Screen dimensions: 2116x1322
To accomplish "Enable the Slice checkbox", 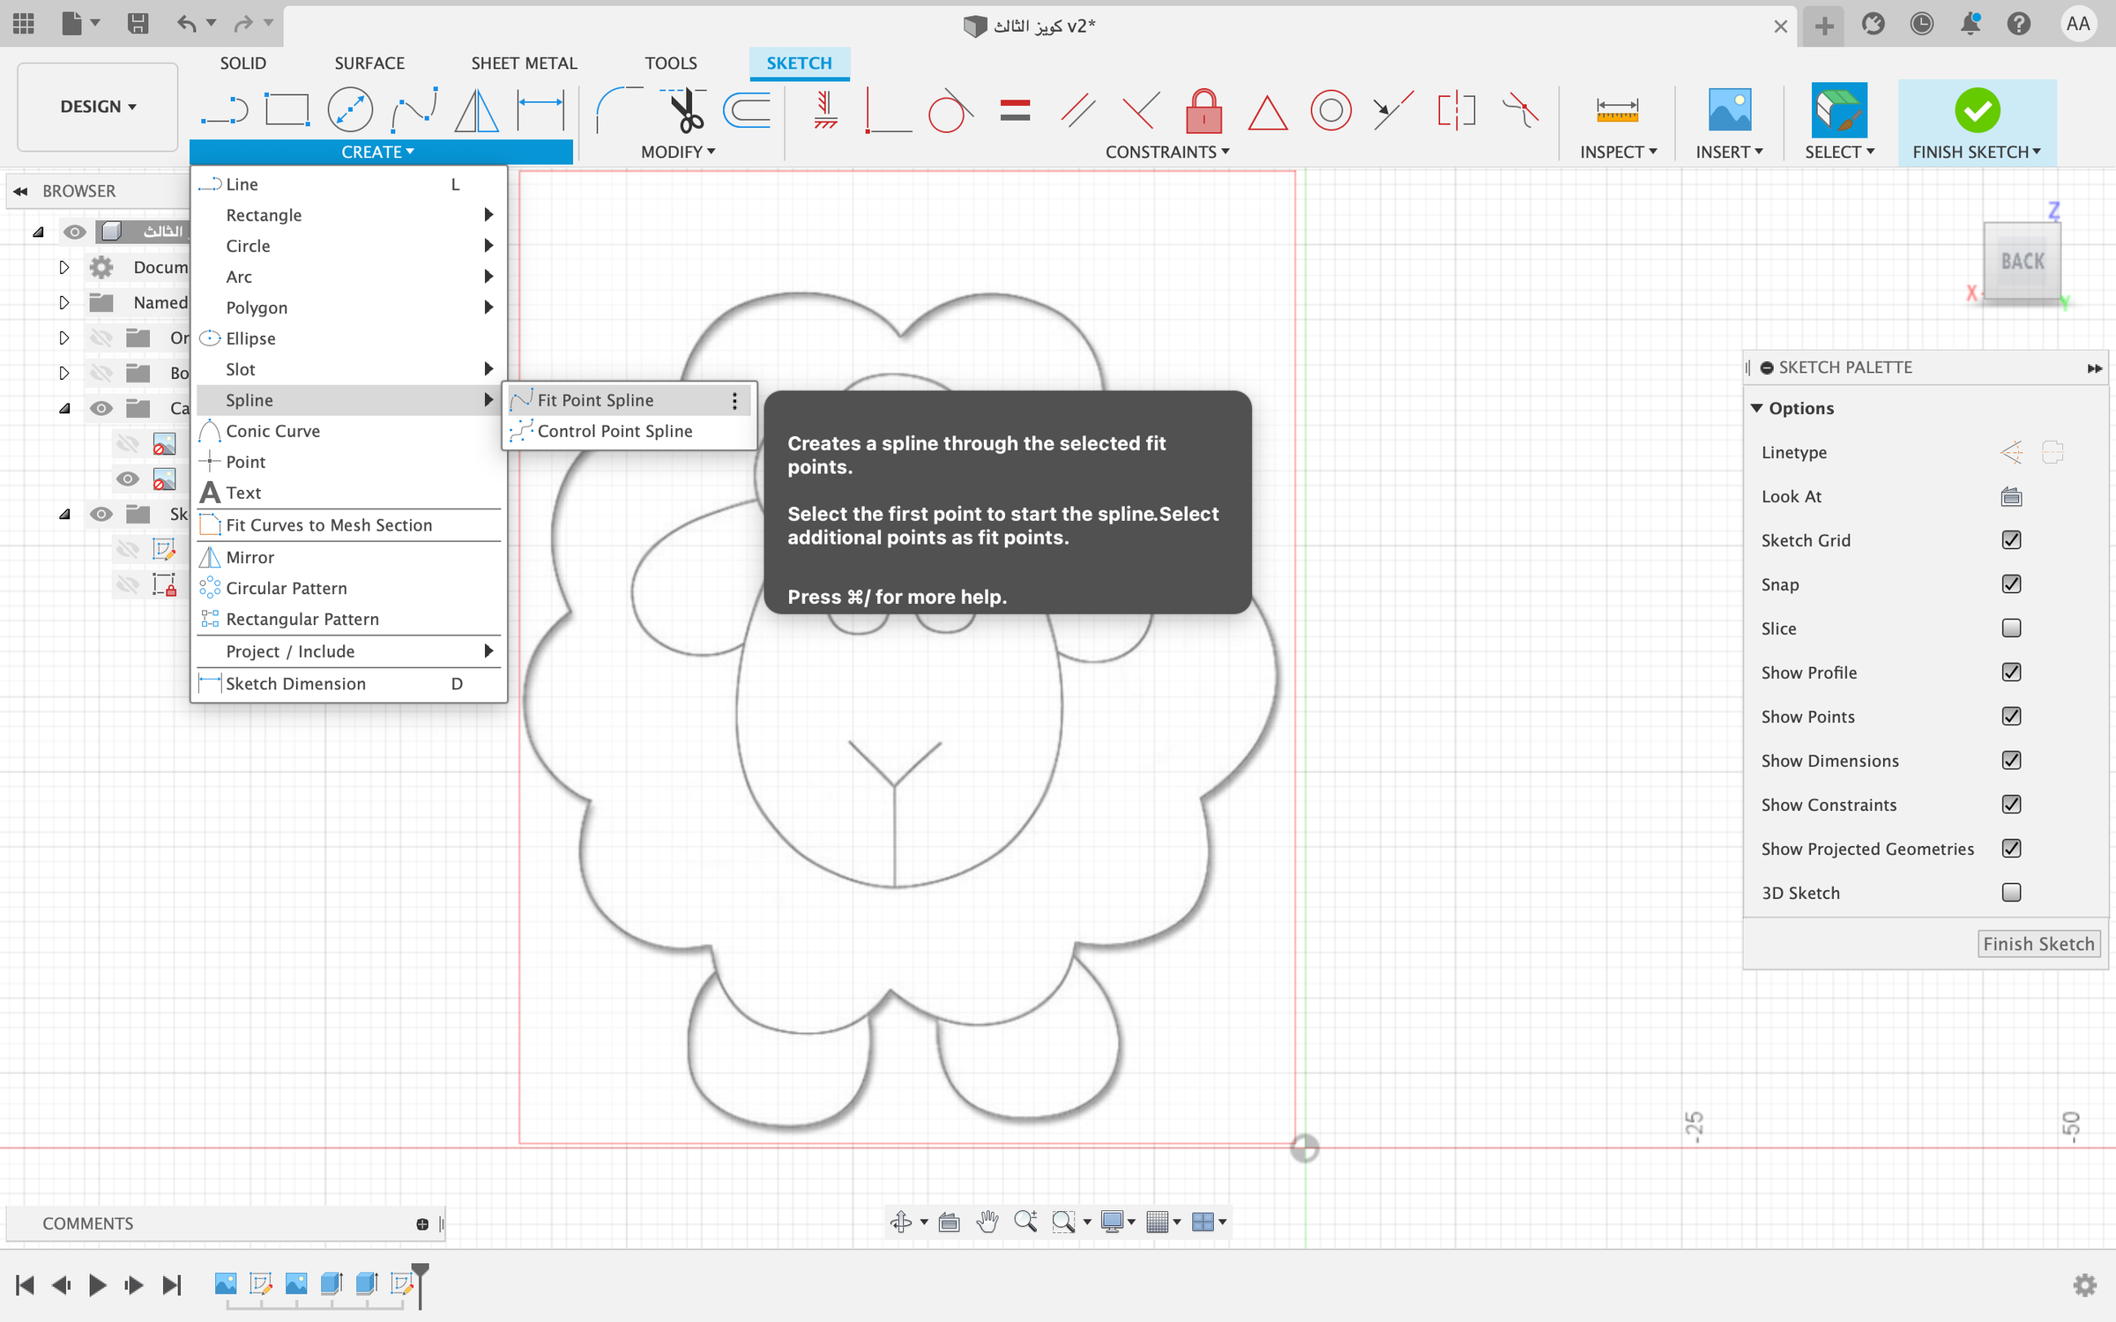I will click(x=2011, y=628).
